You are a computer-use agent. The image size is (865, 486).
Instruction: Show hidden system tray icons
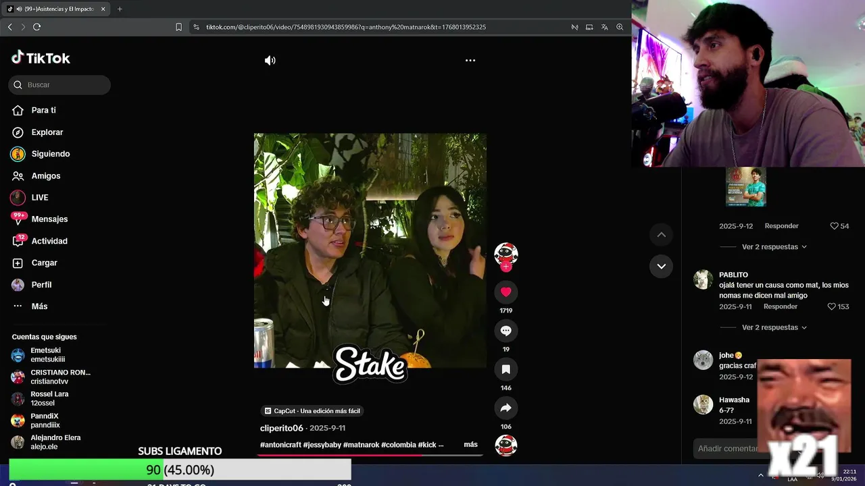point(761,475)
